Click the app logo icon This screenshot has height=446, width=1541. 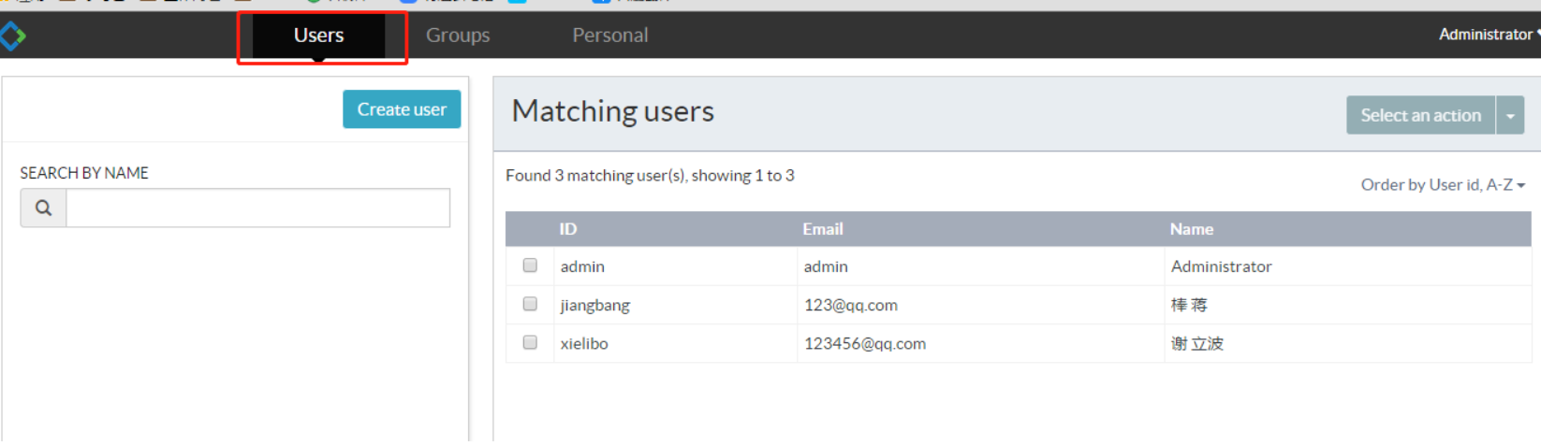tap(13, 36)
